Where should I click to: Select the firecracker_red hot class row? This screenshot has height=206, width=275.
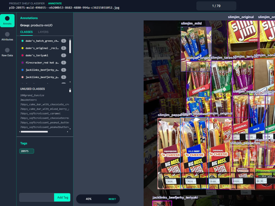pos(43,63)
